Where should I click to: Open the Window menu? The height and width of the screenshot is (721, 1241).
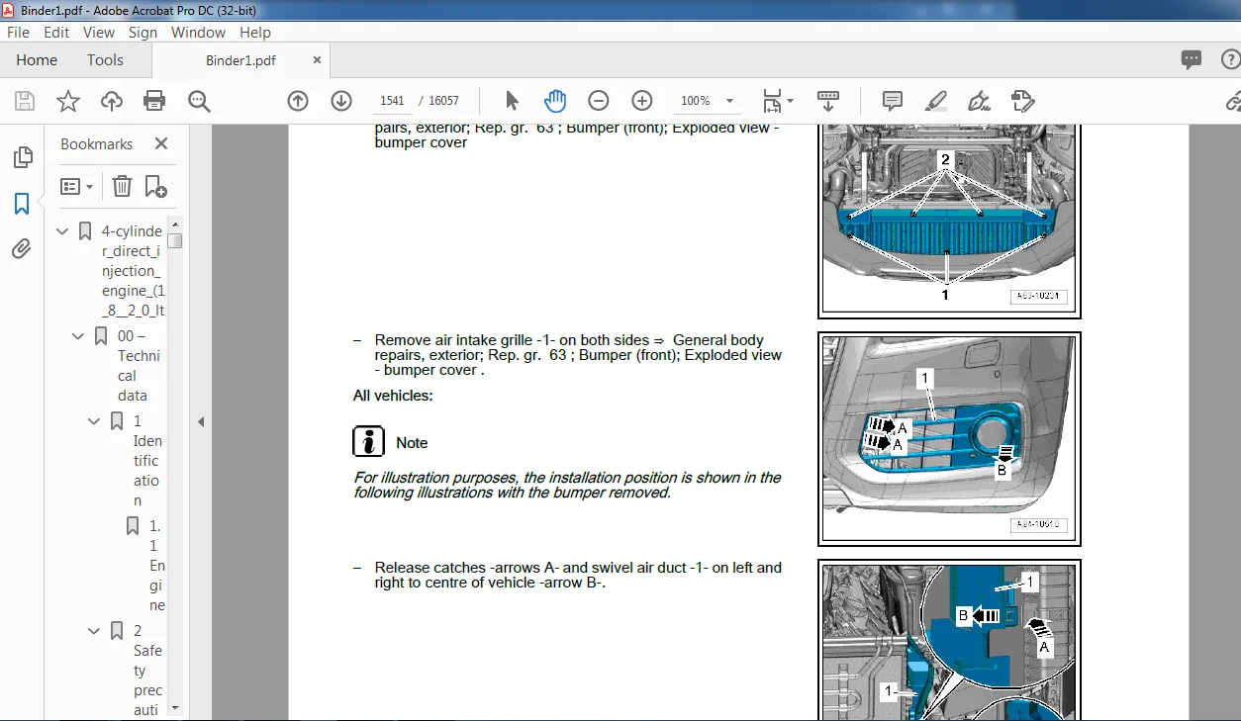point(199,33)
